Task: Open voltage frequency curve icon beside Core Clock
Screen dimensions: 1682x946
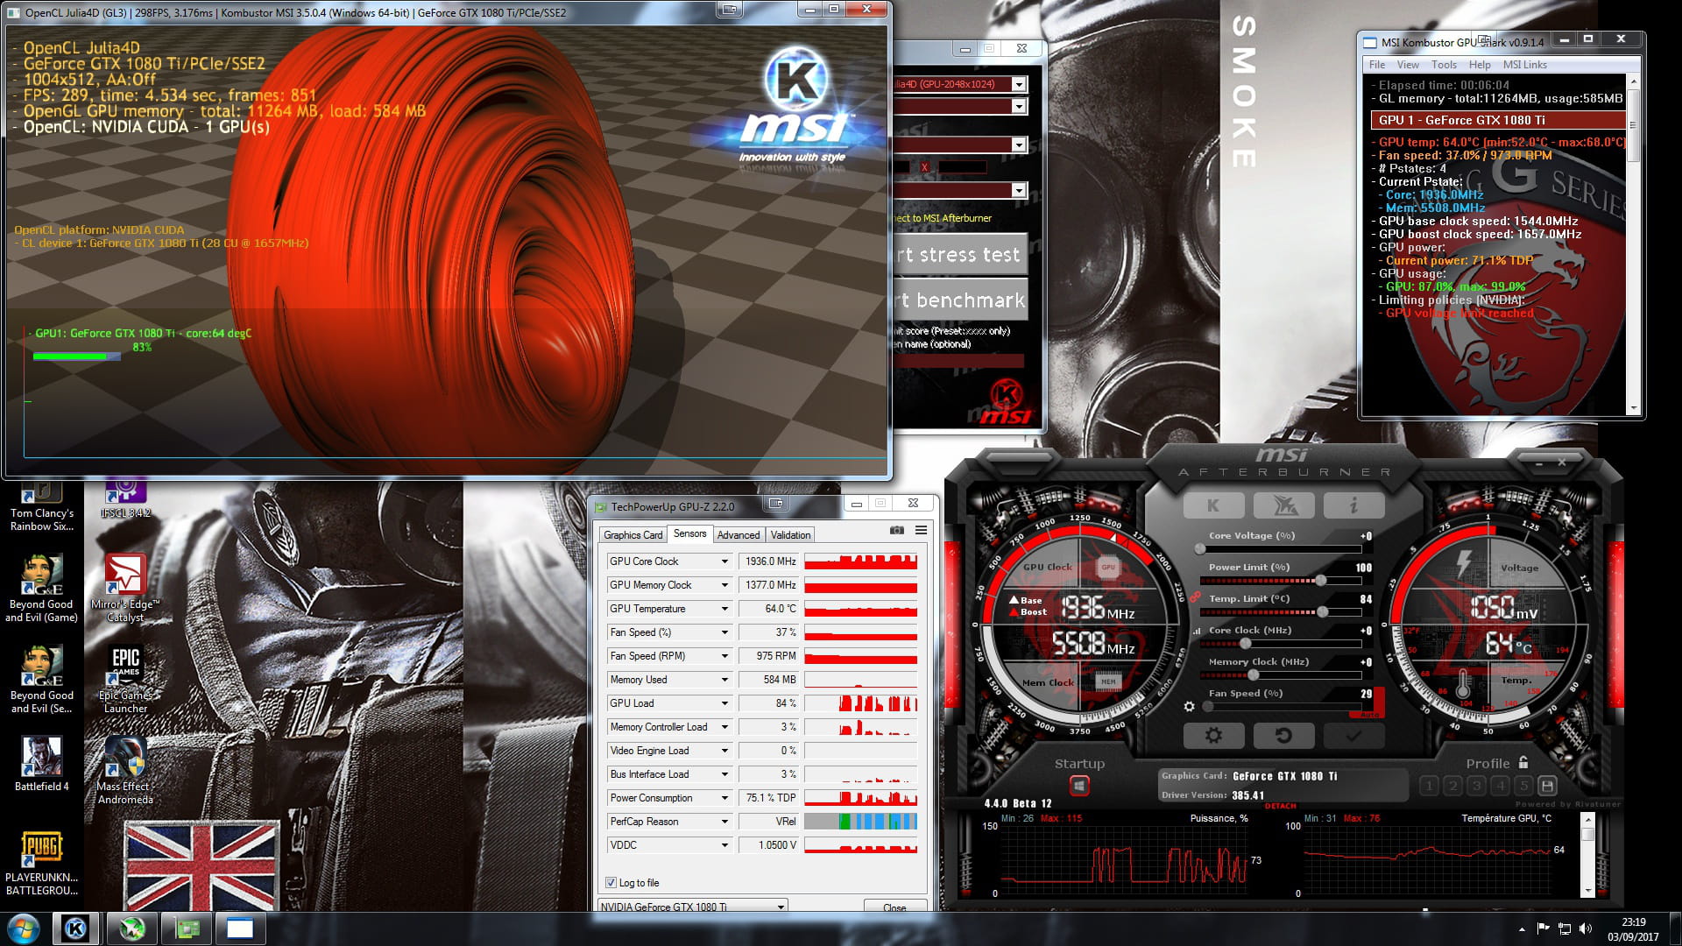Action: pos(1197,631)
